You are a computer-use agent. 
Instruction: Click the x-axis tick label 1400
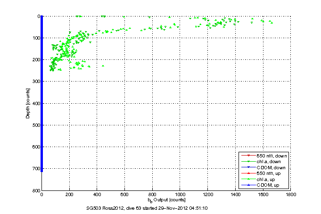click(x=235, y=195)
